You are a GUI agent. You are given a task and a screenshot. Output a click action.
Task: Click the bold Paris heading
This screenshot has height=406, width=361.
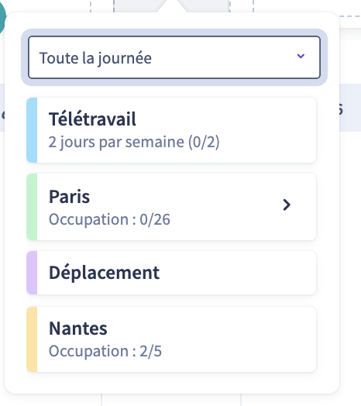(70, 197)
